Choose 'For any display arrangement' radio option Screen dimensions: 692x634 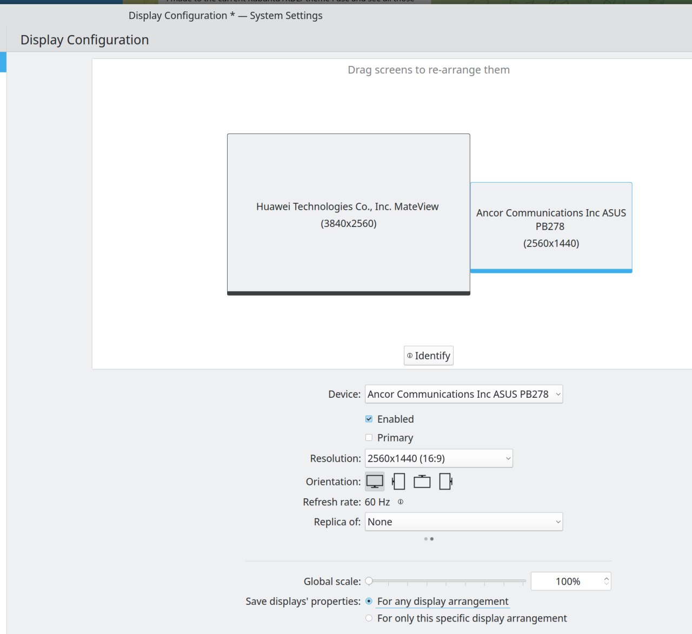click(x=369, y=601)
